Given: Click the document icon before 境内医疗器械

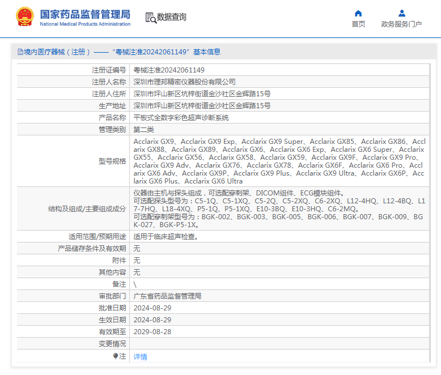Looking at the screenshot, I should pyautogui.click(x=20, y=52).
